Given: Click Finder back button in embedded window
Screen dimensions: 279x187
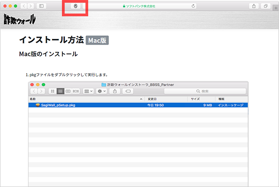Looking at the screenshot, I should pos(34,91).
